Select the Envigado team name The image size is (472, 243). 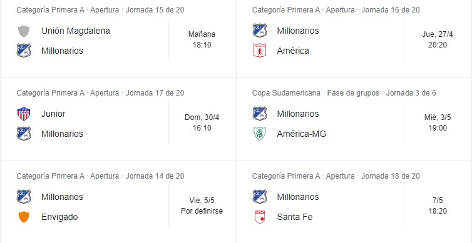pos(59,217)
